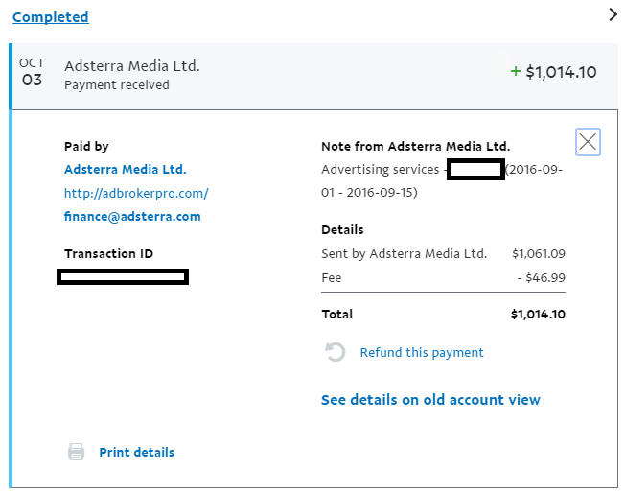The image size is (625, 495).
Task: Open the Adsterra Media Ltd. payer link
Action: point(125,169)
